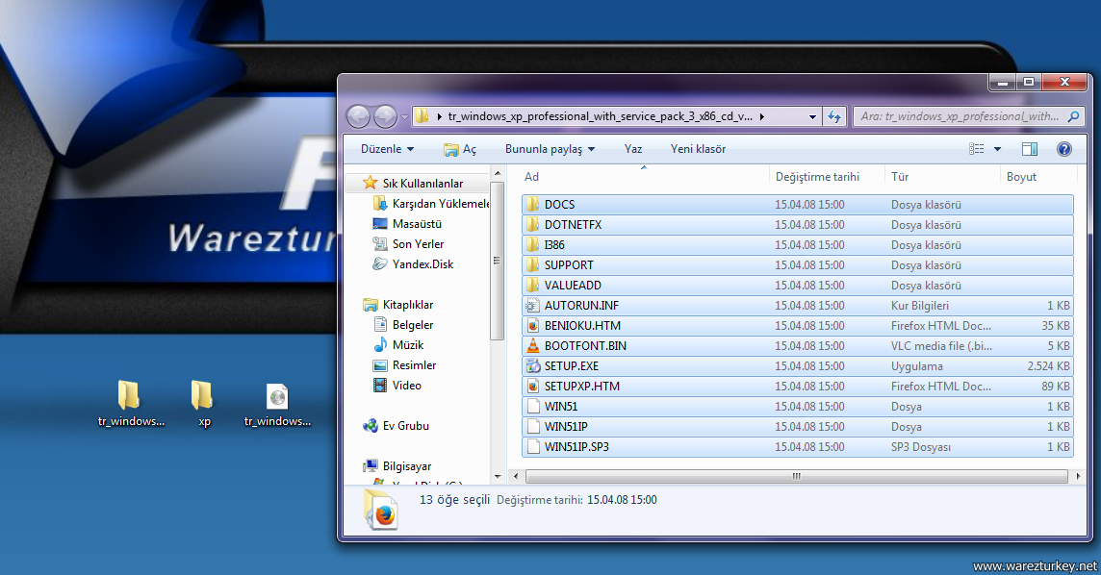Open the Resimler library
This screenshot has height=575, width=1101.
tap(414, 365)
